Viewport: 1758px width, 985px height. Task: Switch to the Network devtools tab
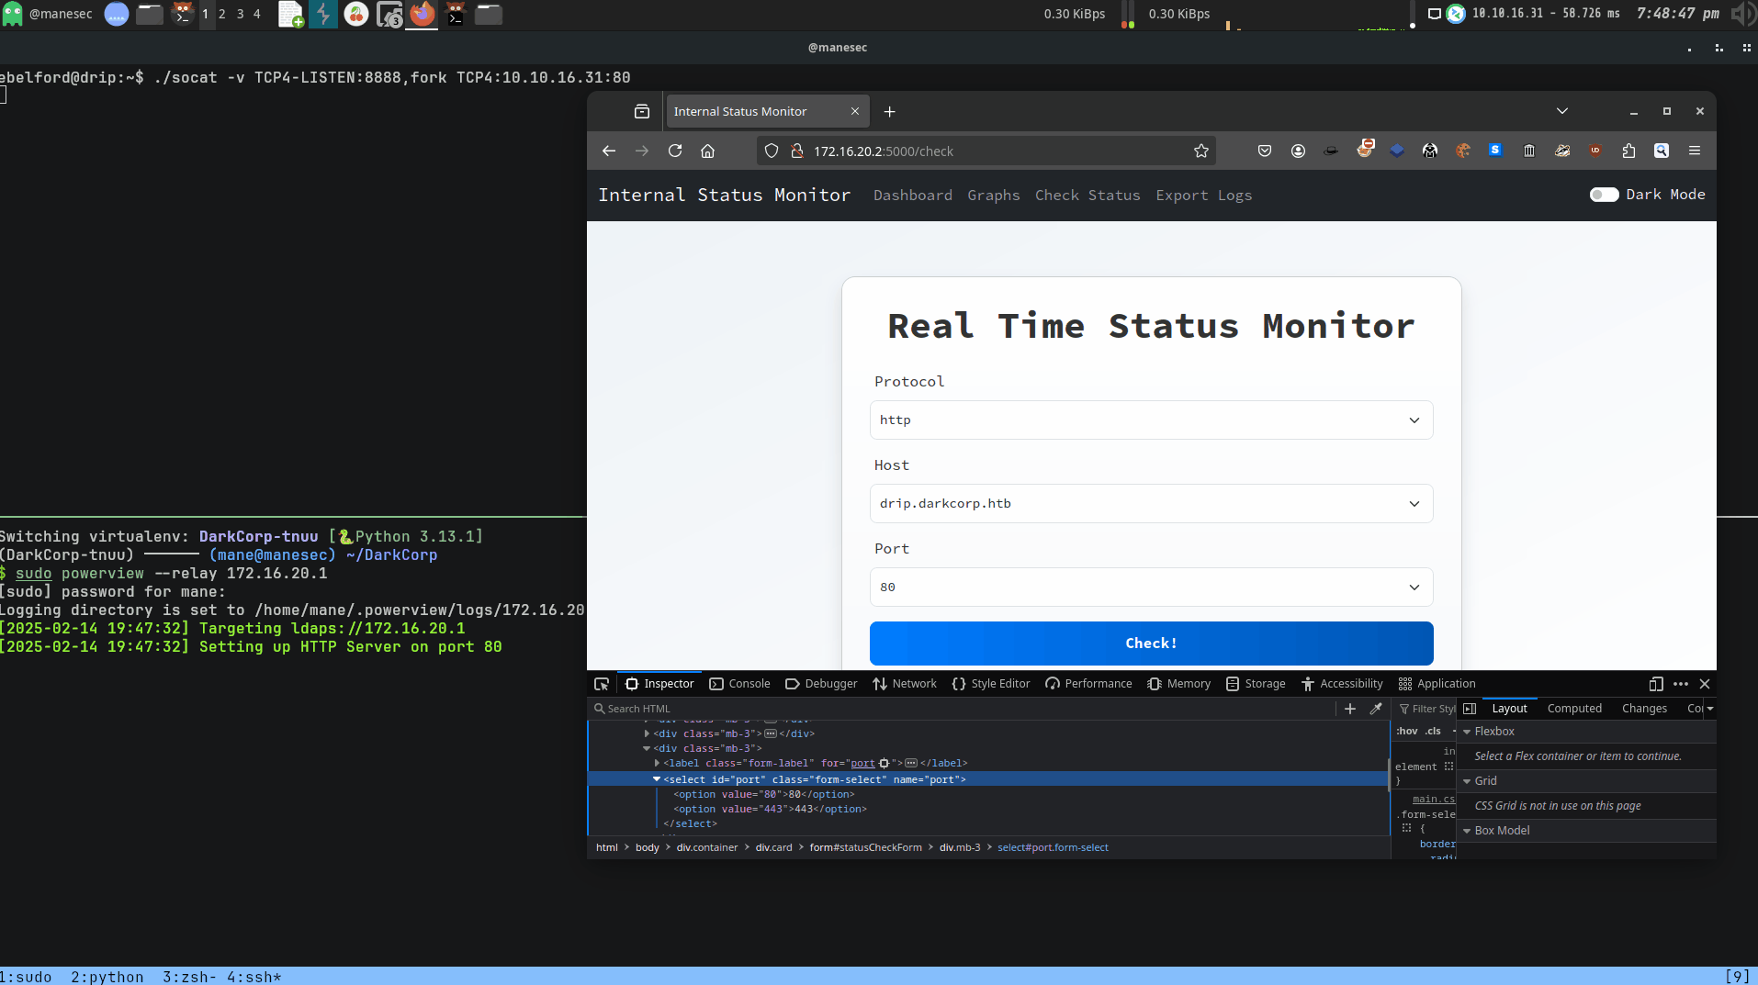[905, 684]
